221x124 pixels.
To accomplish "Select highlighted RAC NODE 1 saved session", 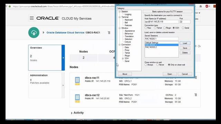I will 162,45.
